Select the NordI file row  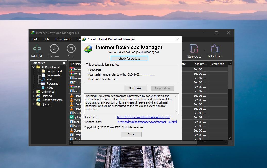point(75,113)
